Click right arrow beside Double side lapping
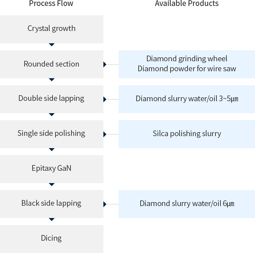Viewport: 255px width, 253px height. (x=105, y=99)
